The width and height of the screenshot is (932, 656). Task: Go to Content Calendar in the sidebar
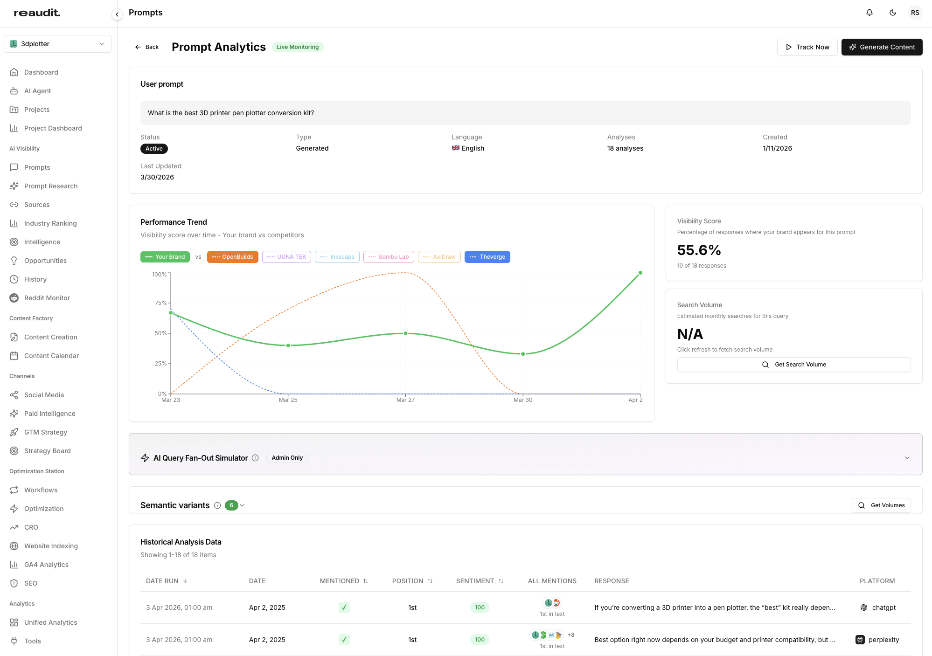51,355
